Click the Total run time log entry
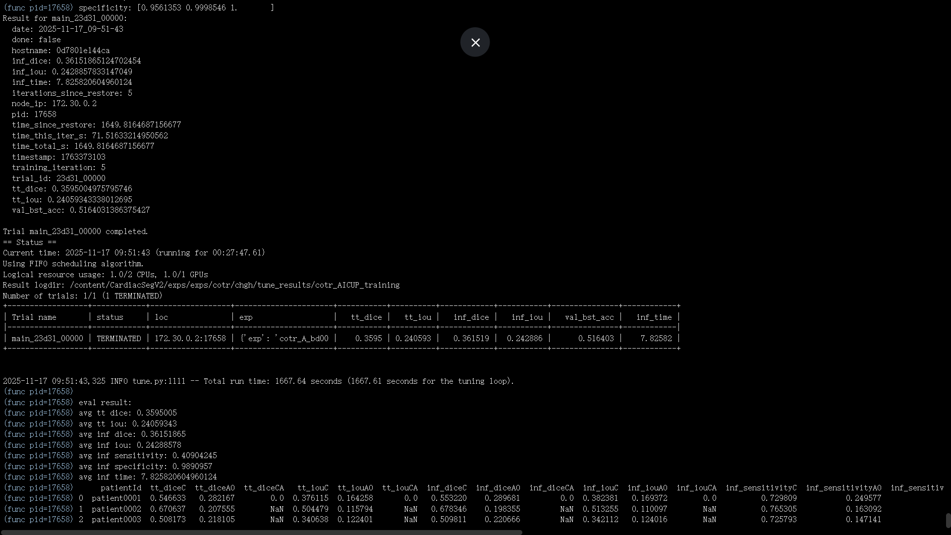951x535 pixels. 257,381
